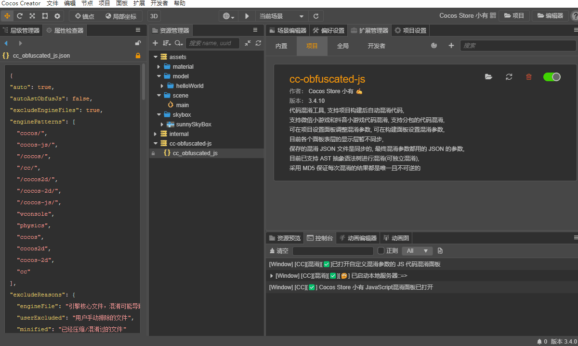
Task: Collapse the model folder
Action: pyautogui.click(x=159, y=76)
